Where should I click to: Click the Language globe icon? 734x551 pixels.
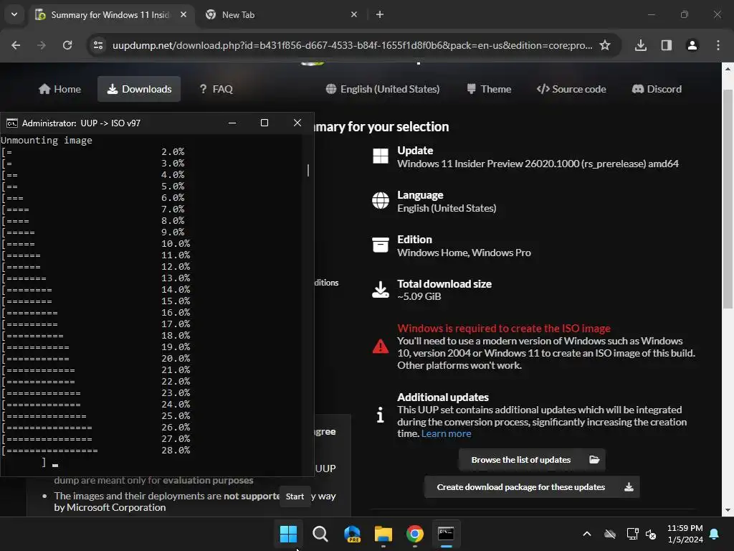pos(381,201)
